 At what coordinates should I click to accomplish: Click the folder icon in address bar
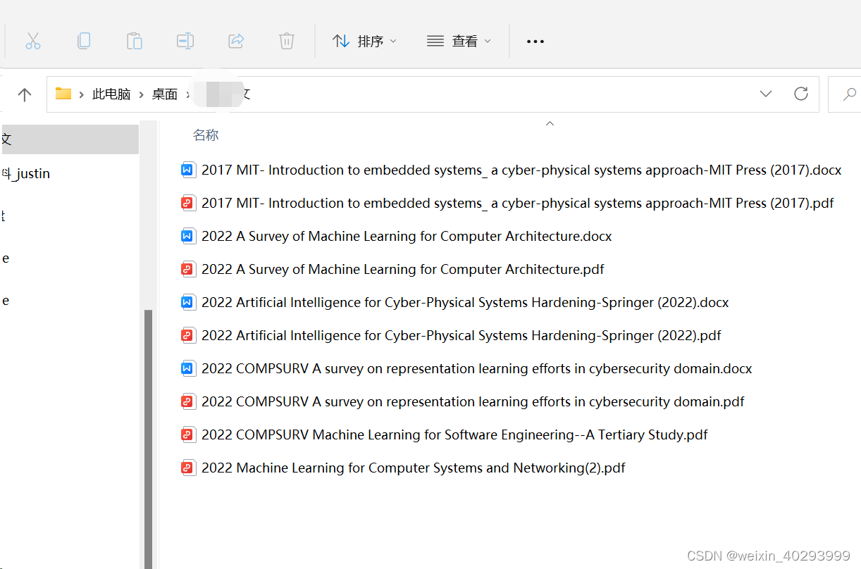pos(63,94)
